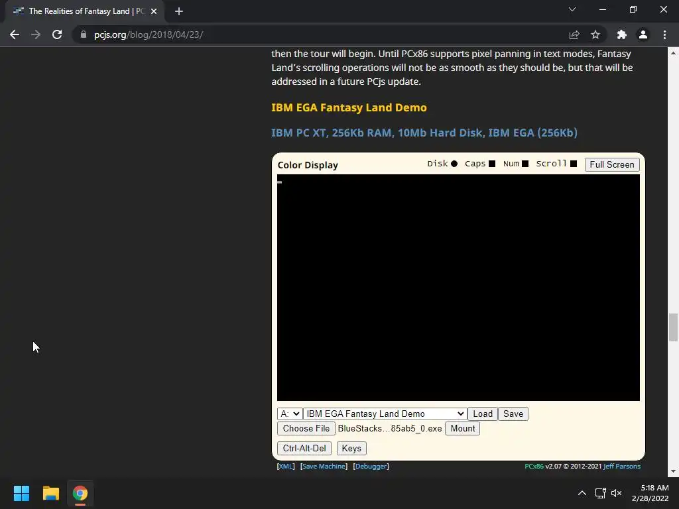This screenshot has height=509, width=679.
Task: Open network status tray icon
Action: click(600, 493)
